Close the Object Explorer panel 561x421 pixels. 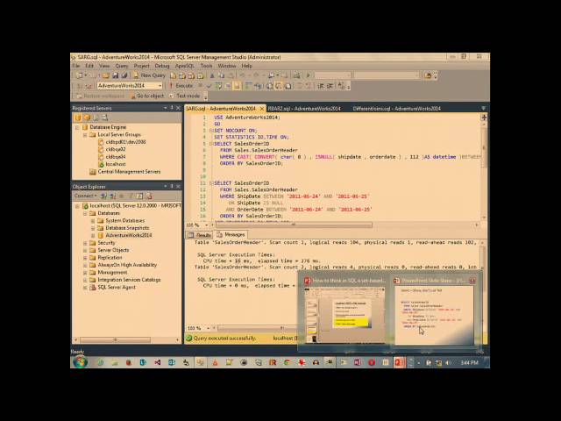tap(178, 187)
